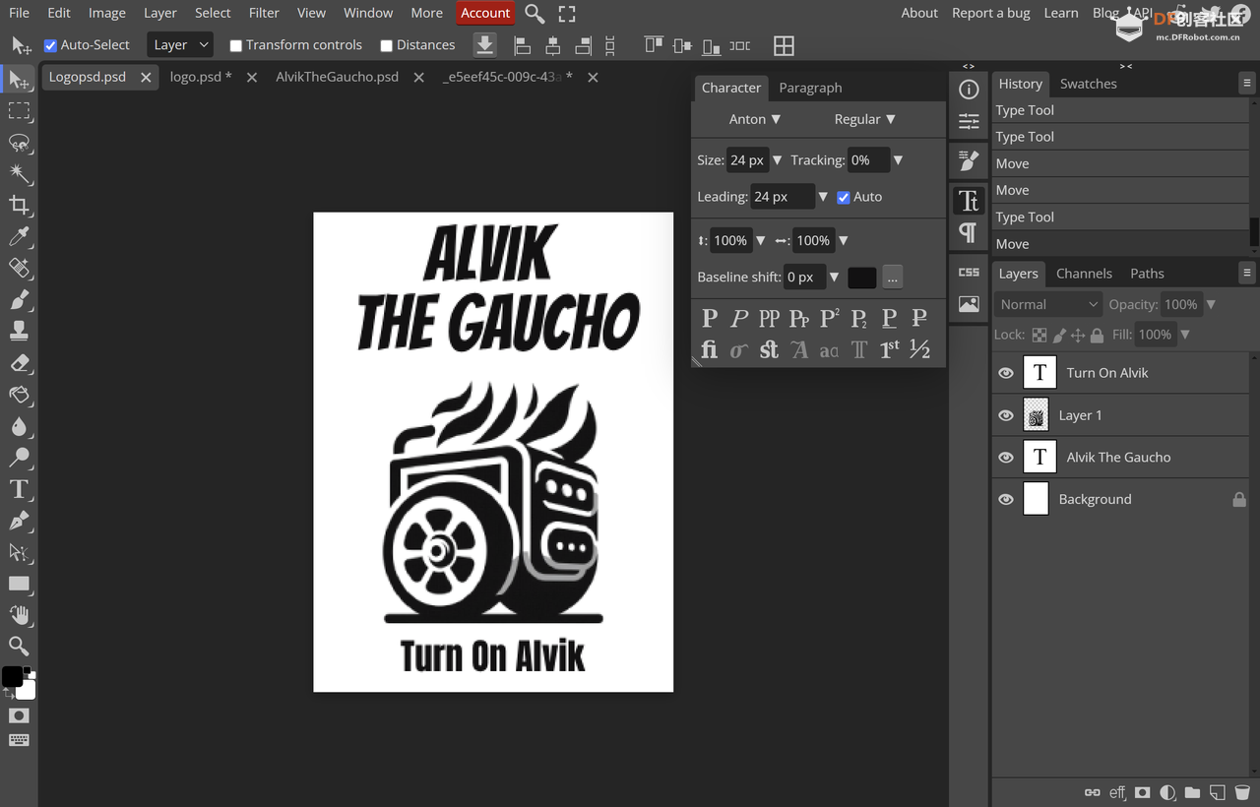Select the Brush tool

coord(19,299)
